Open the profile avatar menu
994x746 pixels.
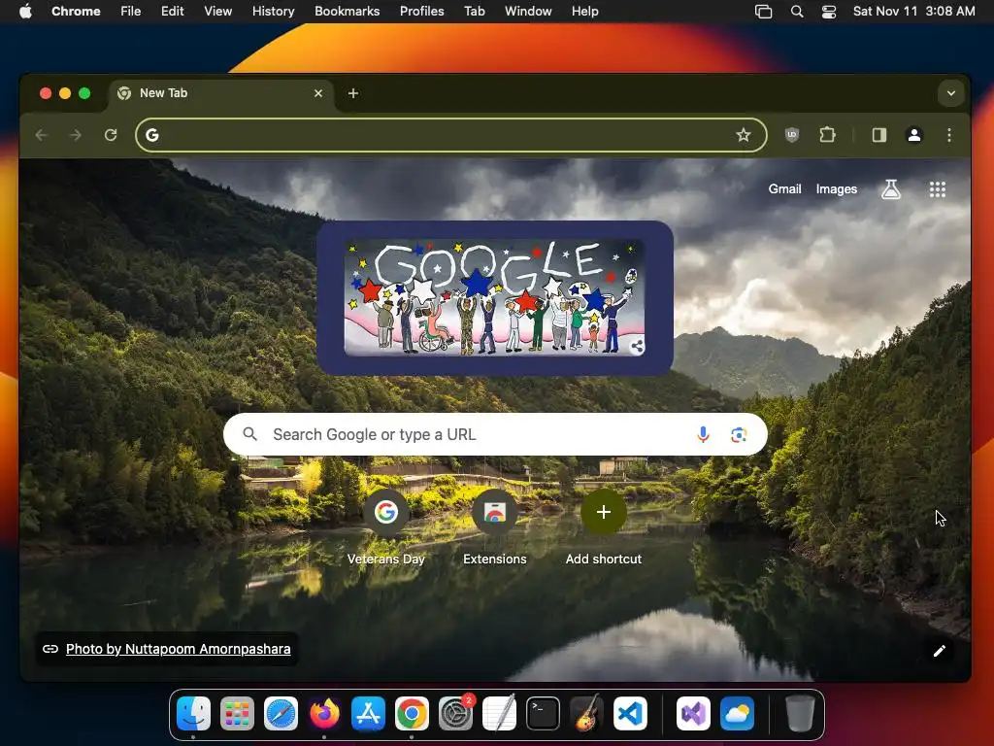(x=914, y=135)
